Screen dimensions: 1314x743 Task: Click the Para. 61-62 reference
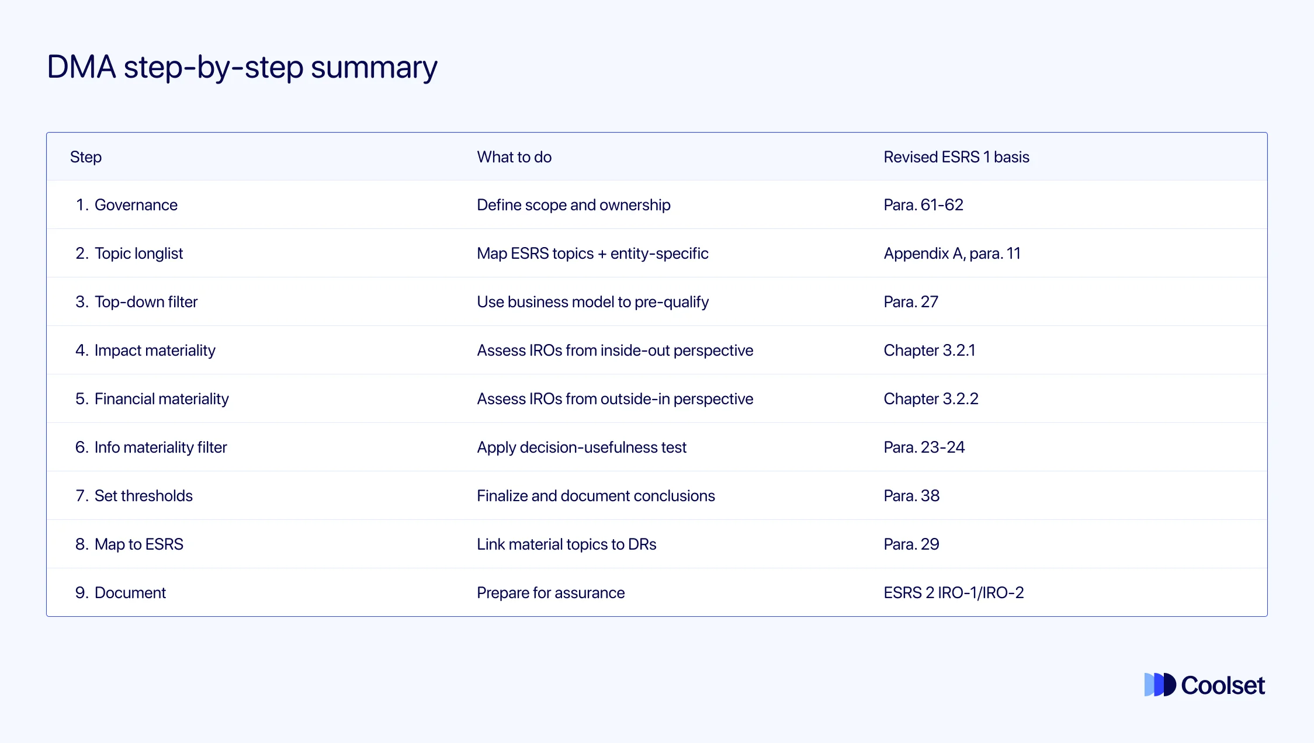coord(923,205)
